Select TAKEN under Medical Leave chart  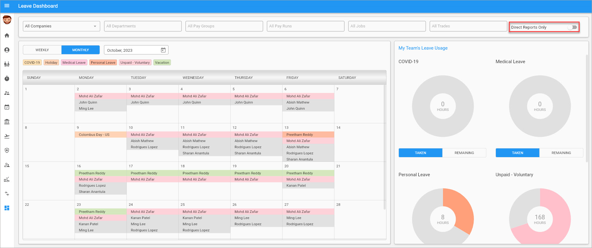[x=517, y=153]
